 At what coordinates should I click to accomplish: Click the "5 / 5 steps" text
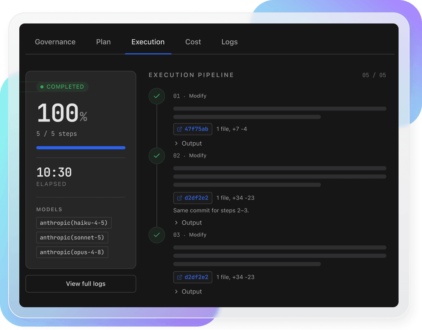click(x=57, y=134)
